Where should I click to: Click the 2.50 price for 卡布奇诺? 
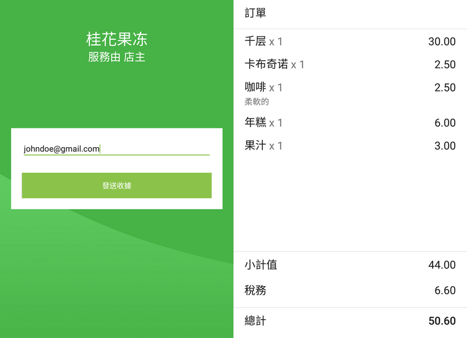(x=447, y=64)
